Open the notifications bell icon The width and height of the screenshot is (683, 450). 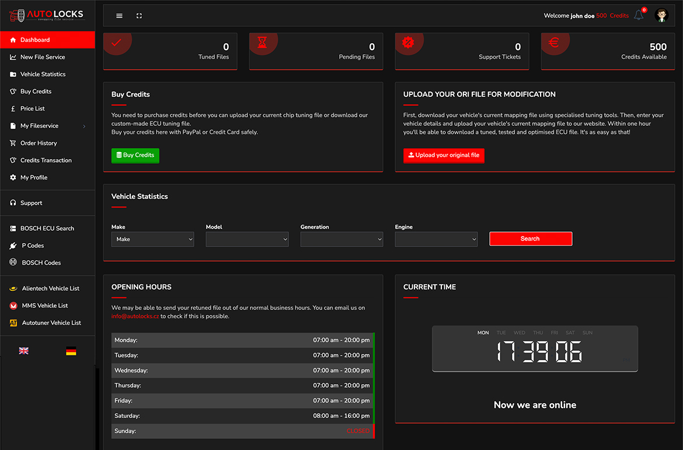[639, 16]
